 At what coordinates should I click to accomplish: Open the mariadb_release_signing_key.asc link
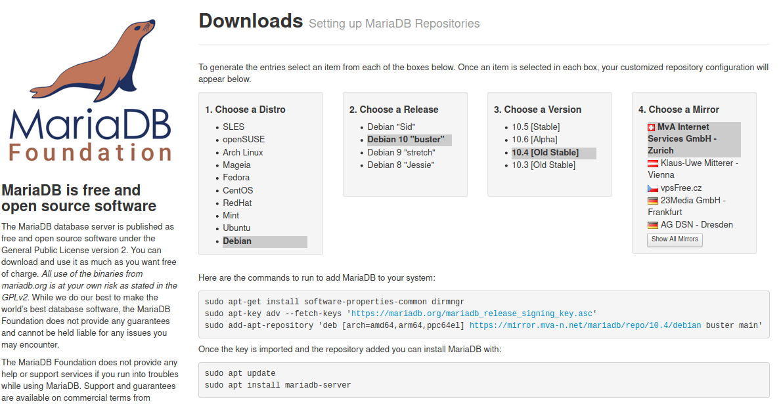click(472, 313)
